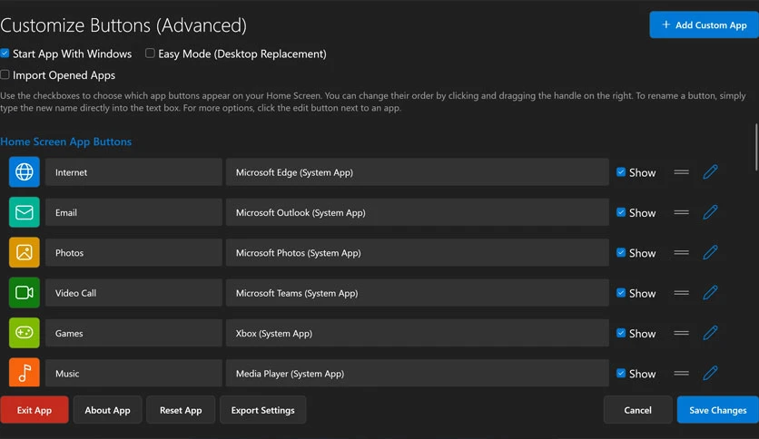The height and width of the screenshot is (439, 759).
Task: Click the Games name text box
Action: point(133,333)
